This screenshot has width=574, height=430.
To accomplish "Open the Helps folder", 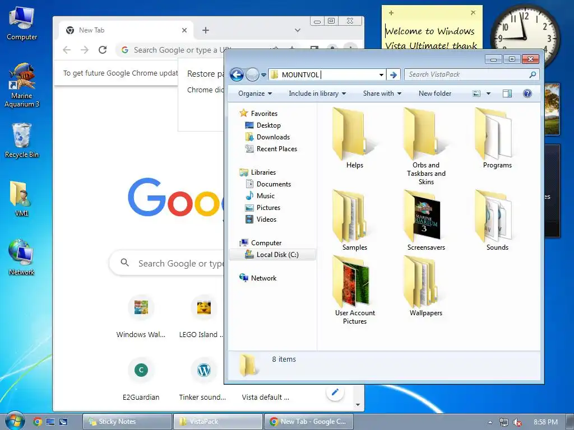I will click(x=354, y=138).
